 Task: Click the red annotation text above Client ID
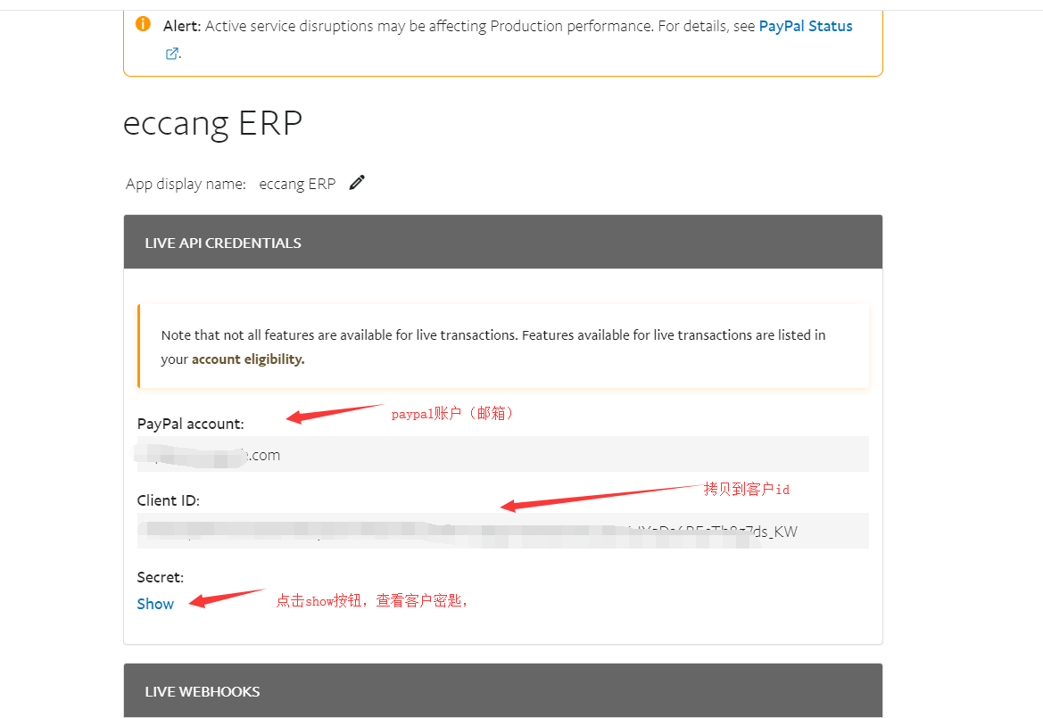[746, 490]
